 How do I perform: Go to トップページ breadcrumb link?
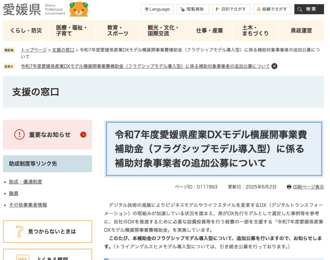tap(34, 50)
